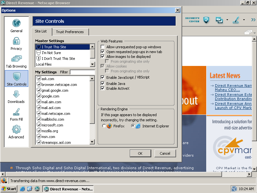Toggle Open requested pop-ups in new tab
This screenshot has width=257, height=193.
[x=102, y=52]
